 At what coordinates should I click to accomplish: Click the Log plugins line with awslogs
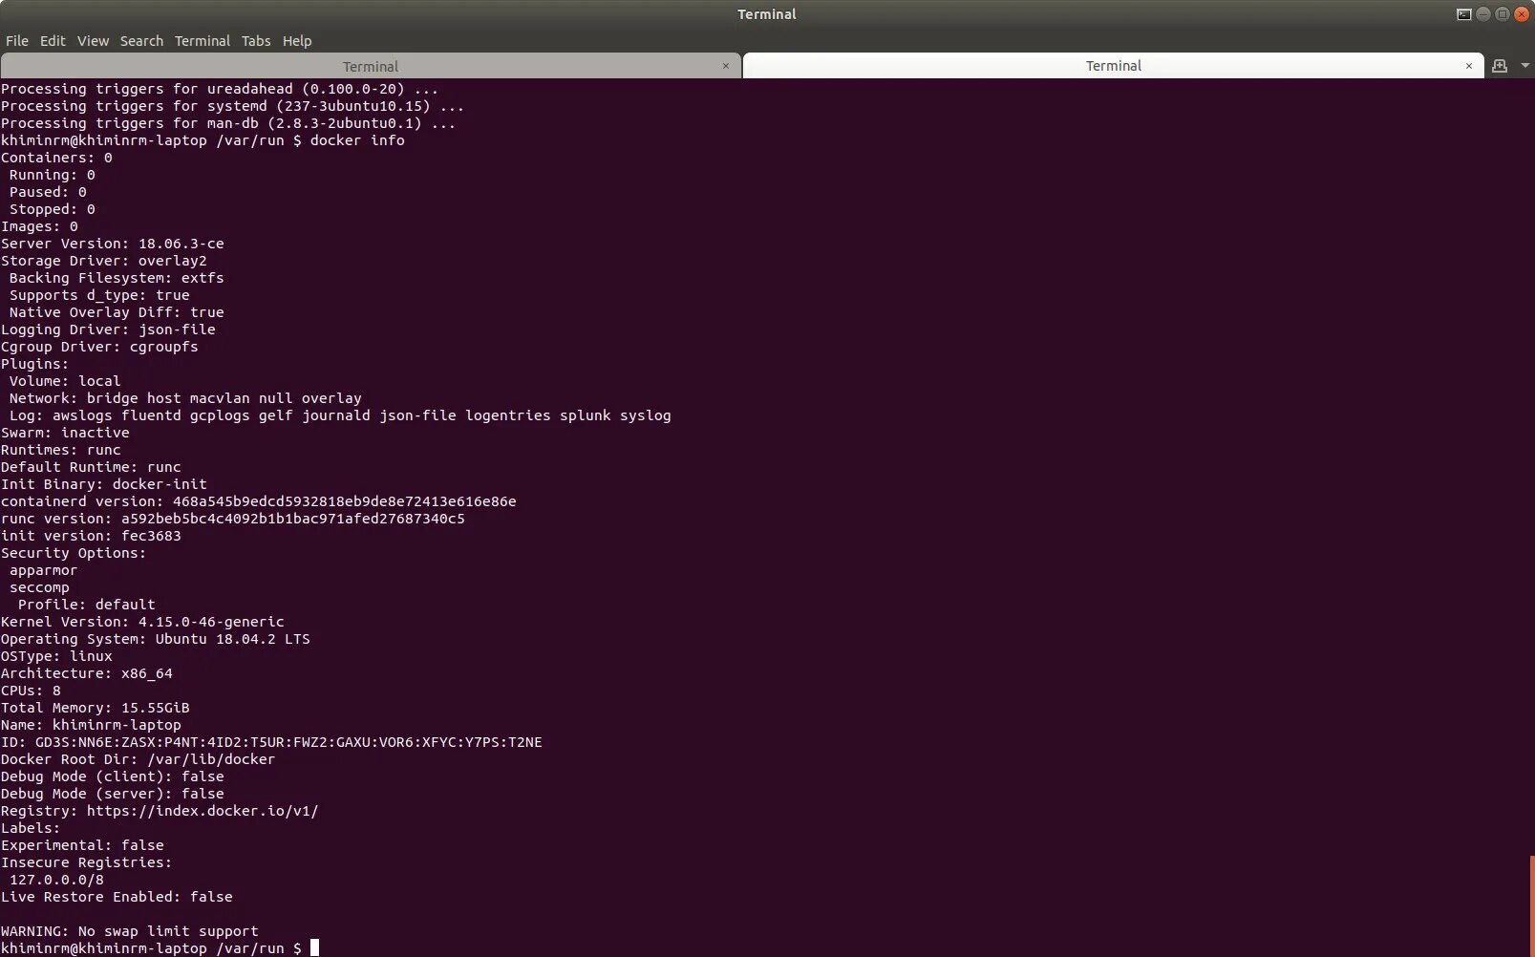340,415
